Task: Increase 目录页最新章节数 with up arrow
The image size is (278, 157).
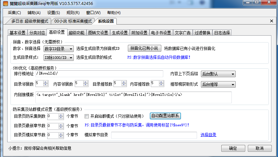Action: (61, 125)
